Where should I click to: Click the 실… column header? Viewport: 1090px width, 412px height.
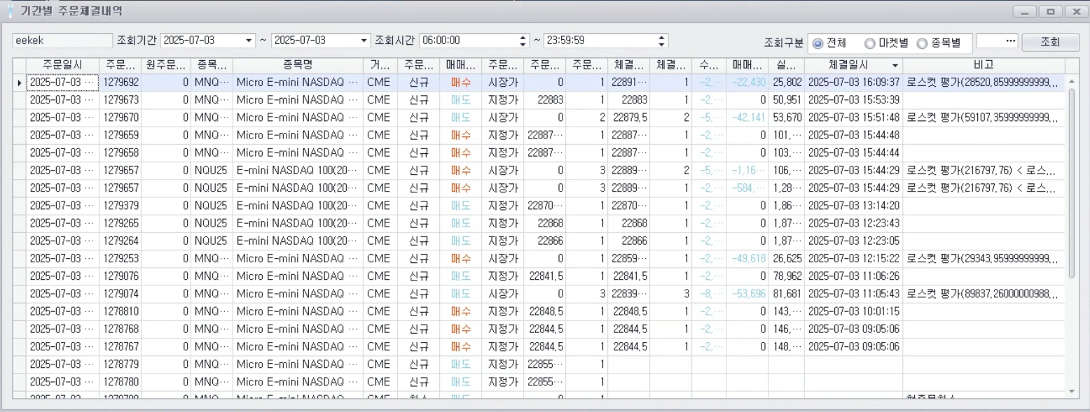(x=786, y=65)
